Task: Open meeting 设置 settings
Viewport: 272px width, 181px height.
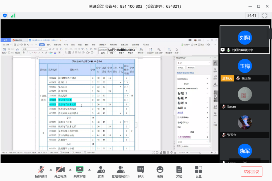Action: pyautogui.click(x=198, y=170)
